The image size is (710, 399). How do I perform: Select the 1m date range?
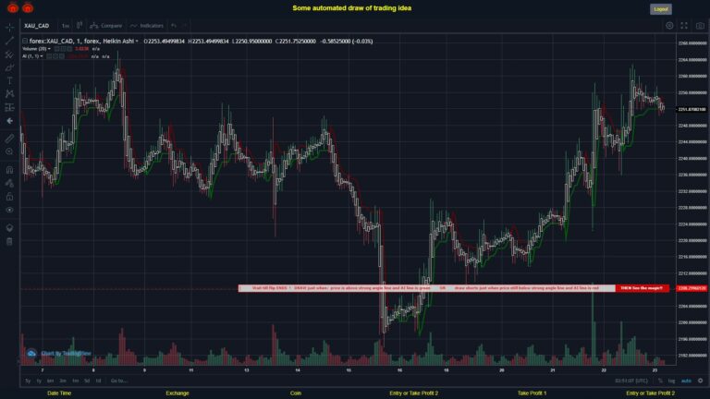75,381
